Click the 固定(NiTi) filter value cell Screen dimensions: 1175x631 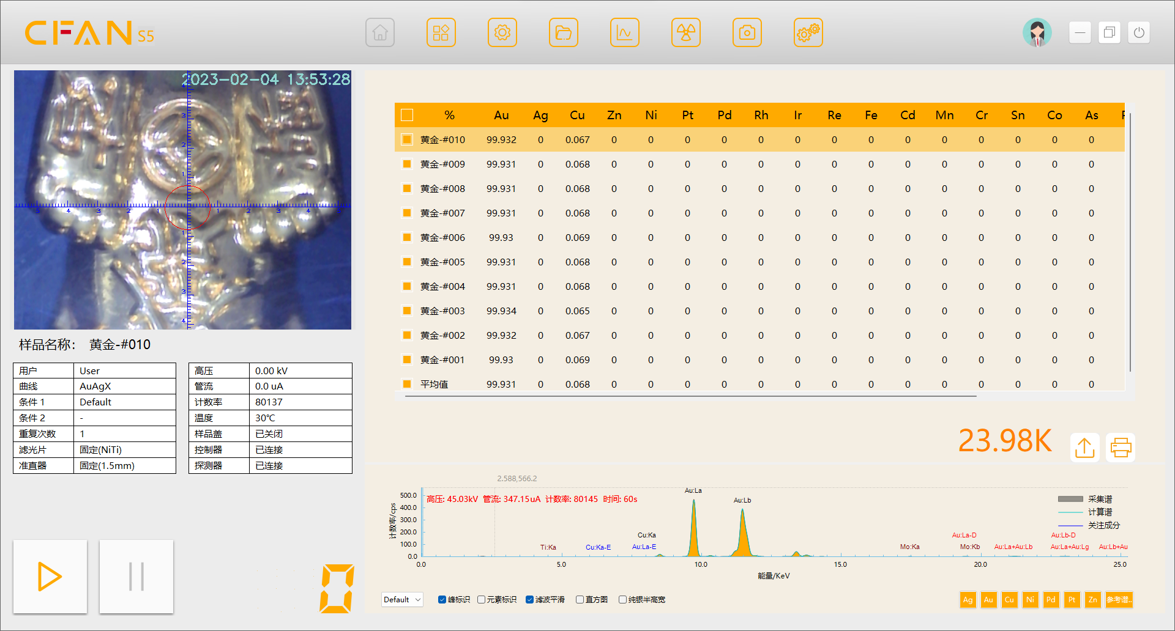(125, 450)
